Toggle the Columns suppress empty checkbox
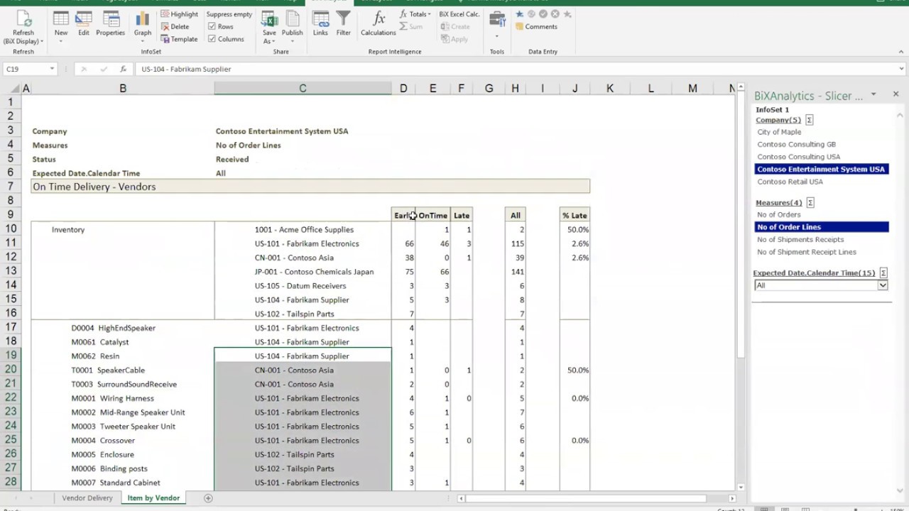This screenshot has height=511, width=909. [x=212, y=39]
